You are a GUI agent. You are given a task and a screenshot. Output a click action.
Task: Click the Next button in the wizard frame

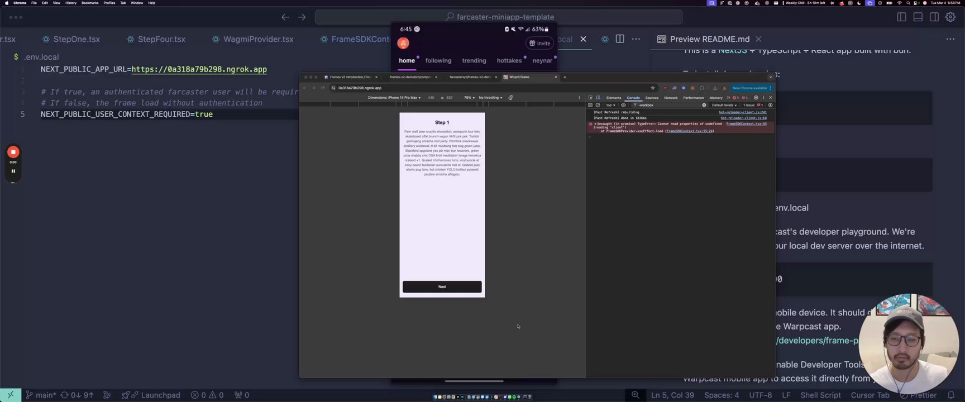coord(442,286)
